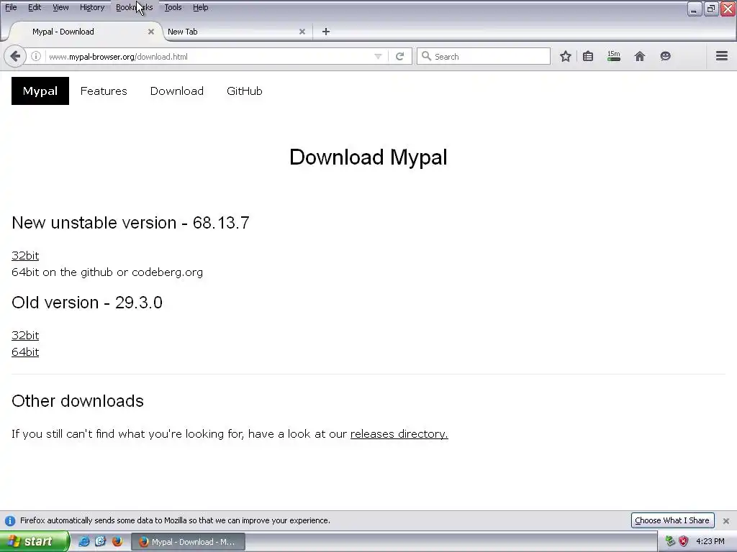Open the GitHub link in navigation

pyautogui.click(x=245, y=91)
